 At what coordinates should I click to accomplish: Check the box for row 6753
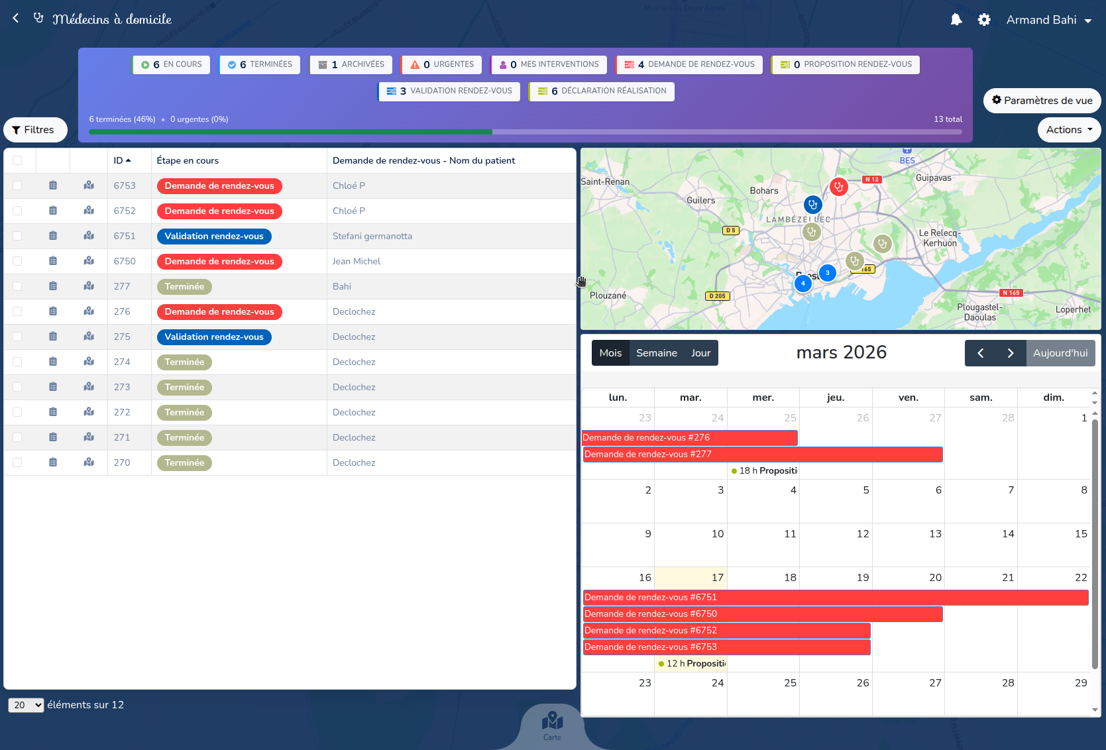pyautogui.click(x=17, y=186)
